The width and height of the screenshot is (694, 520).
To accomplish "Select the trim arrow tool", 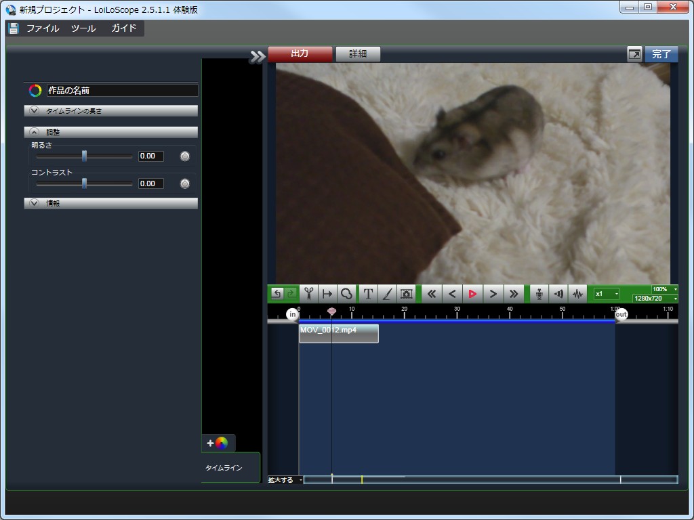I will coord(327,294).
